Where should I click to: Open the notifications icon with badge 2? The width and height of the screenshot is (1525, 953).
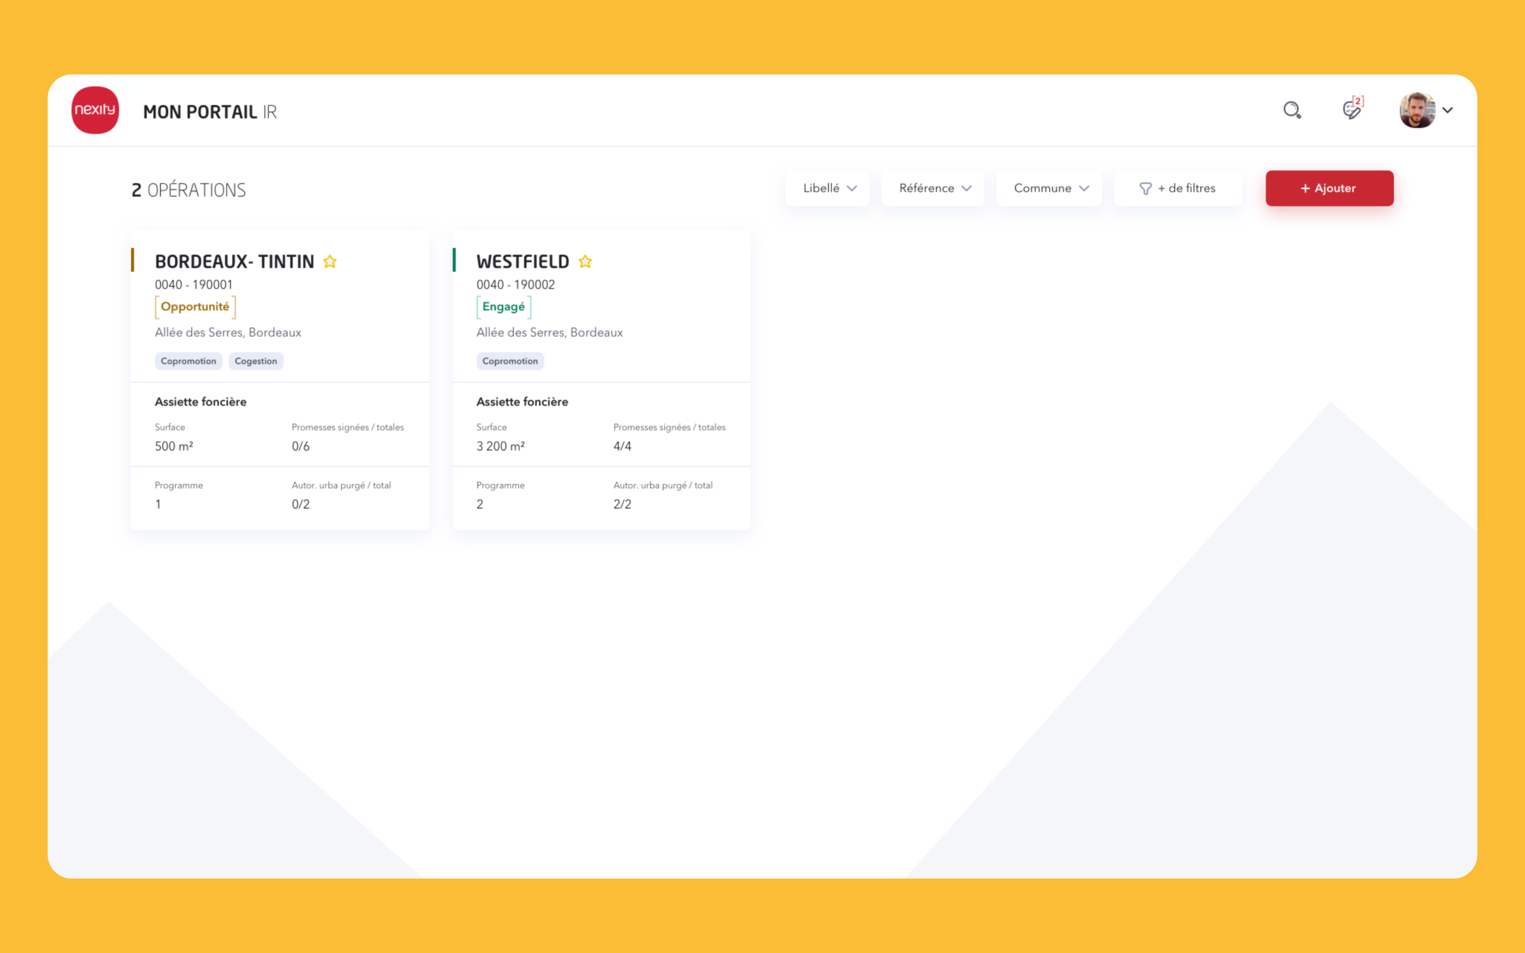[x=1352, y=110]
